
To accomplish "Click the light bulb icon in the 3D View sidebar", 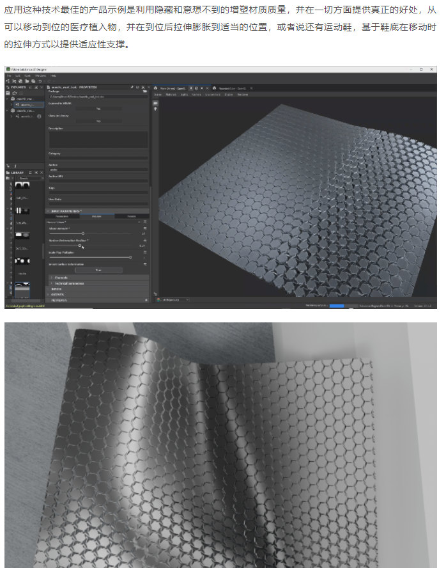I will tap(155, 109).
